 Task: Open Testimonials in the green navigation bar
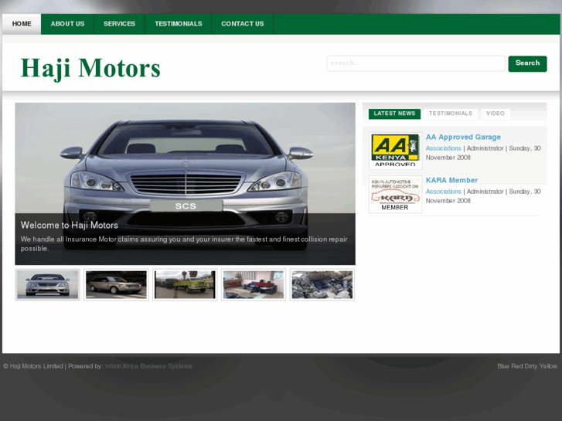pos(178,24)
